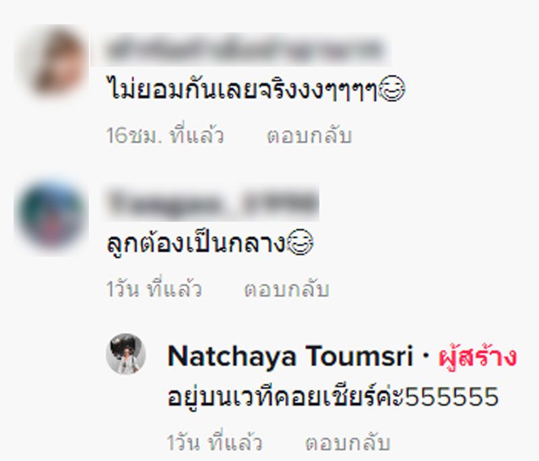The image size is (539, 461).
Task: Click 1วัน ที่แล้ว under ลูกต้องเป็นกลาง
Action: tap(154, 289)
